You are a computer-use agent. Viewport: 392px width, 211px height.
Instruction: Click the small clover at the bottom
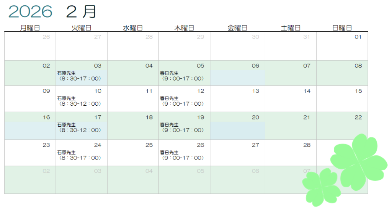click(322, 187)
